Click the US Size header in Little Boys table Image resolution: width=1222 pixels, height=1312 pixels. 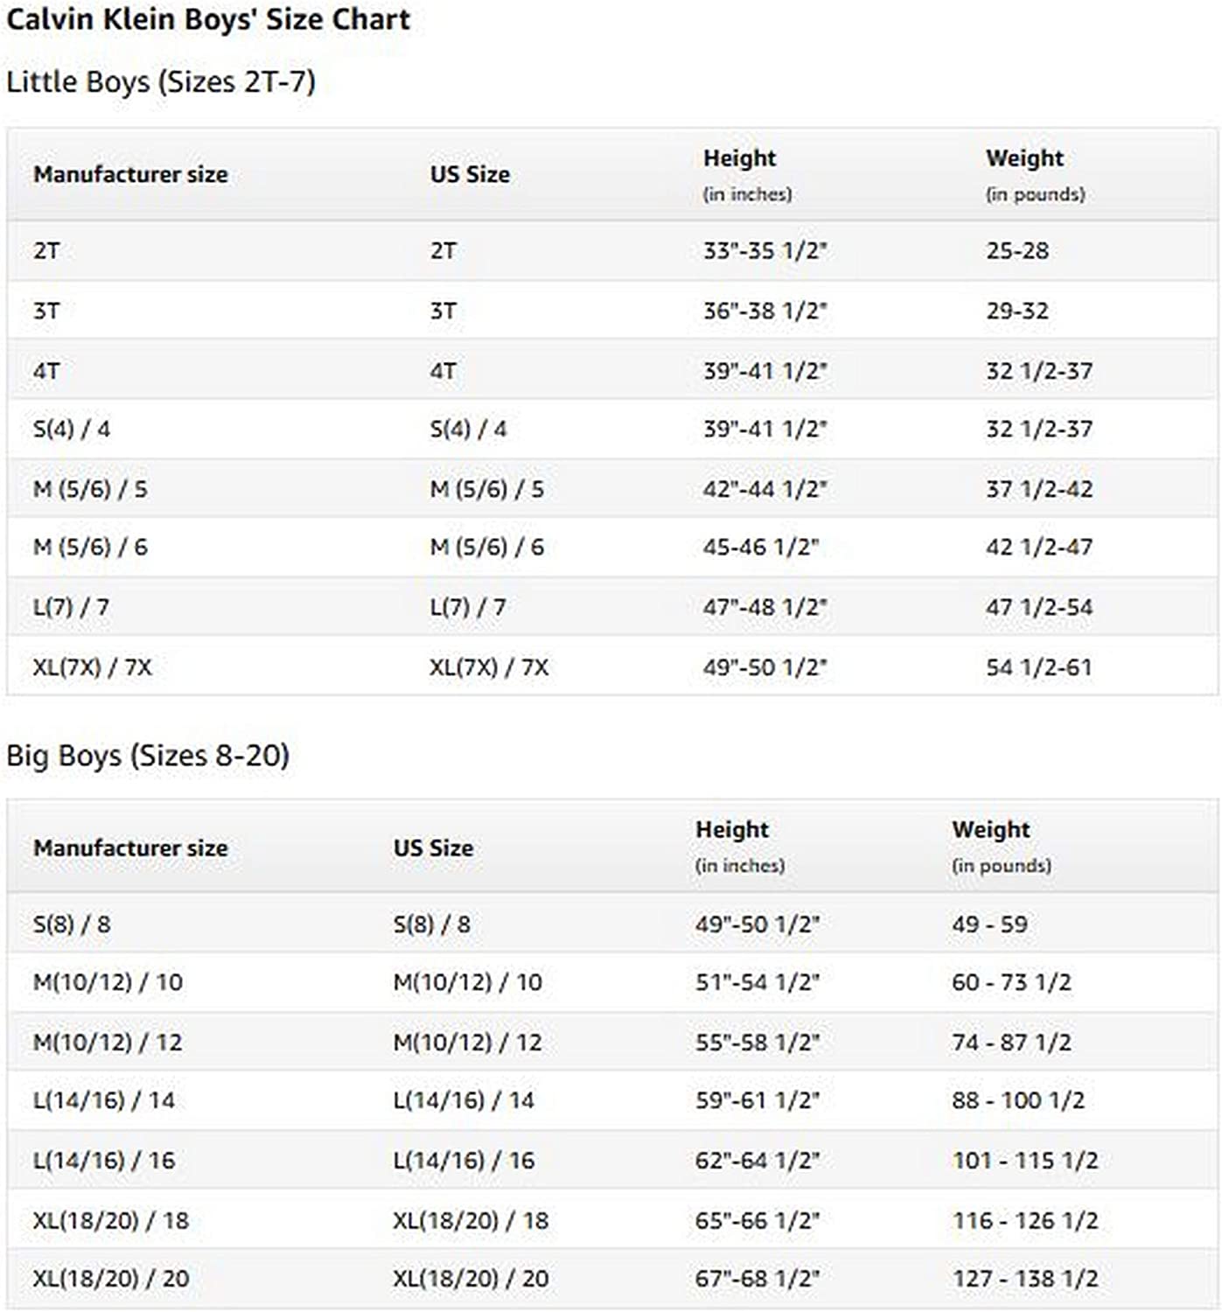470,174
